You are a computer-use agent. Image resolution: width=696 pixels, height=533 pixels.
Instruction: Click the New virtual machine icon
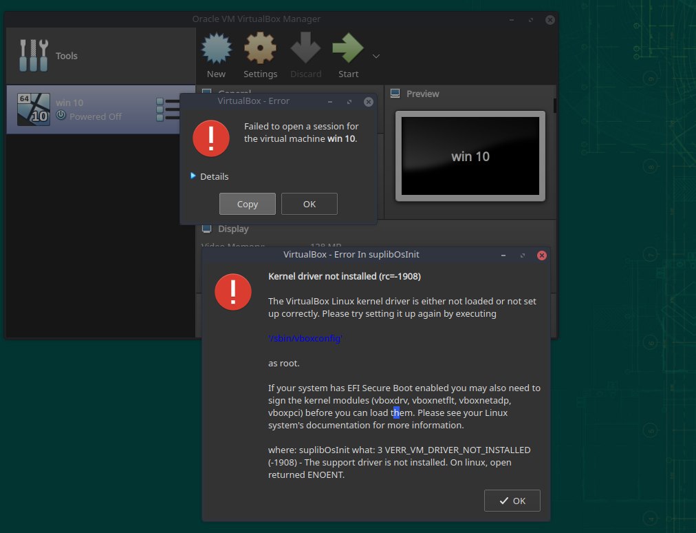[x=216, y=48]
